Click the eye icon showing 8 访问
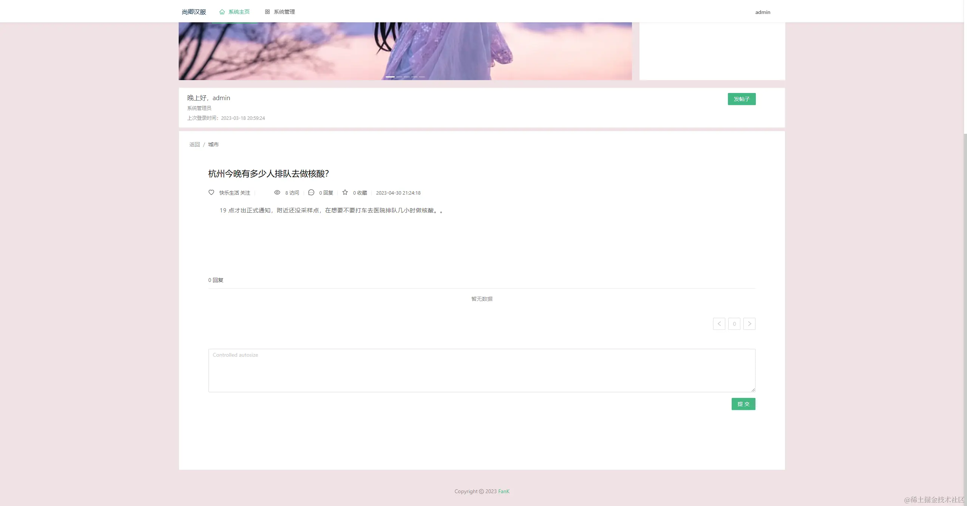 point(277,192)
